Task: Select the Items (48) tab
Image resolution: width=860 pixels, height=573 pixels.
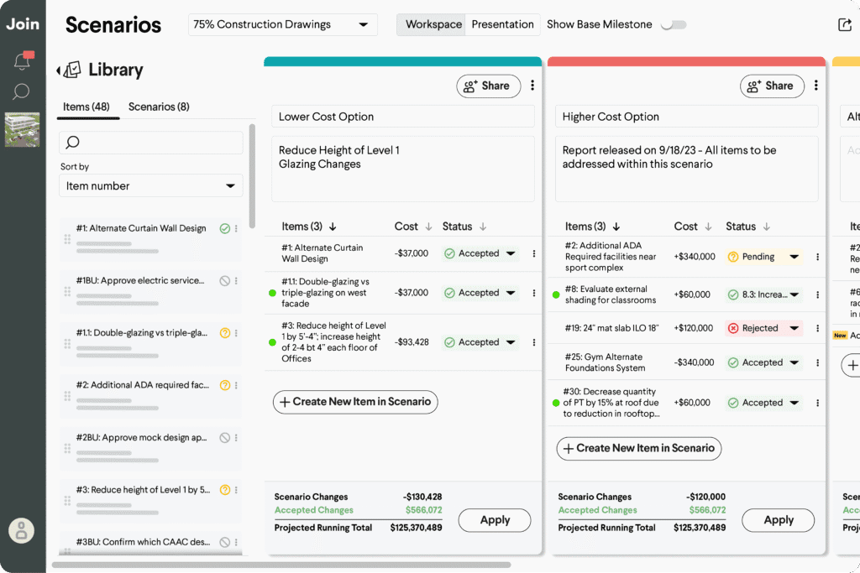Action: point(87,107)
